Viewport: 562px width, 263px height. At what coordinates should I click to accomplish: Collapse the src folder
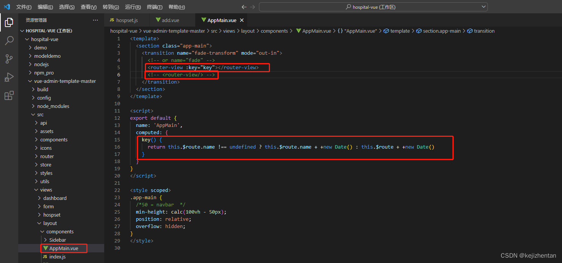click(61, 114)
